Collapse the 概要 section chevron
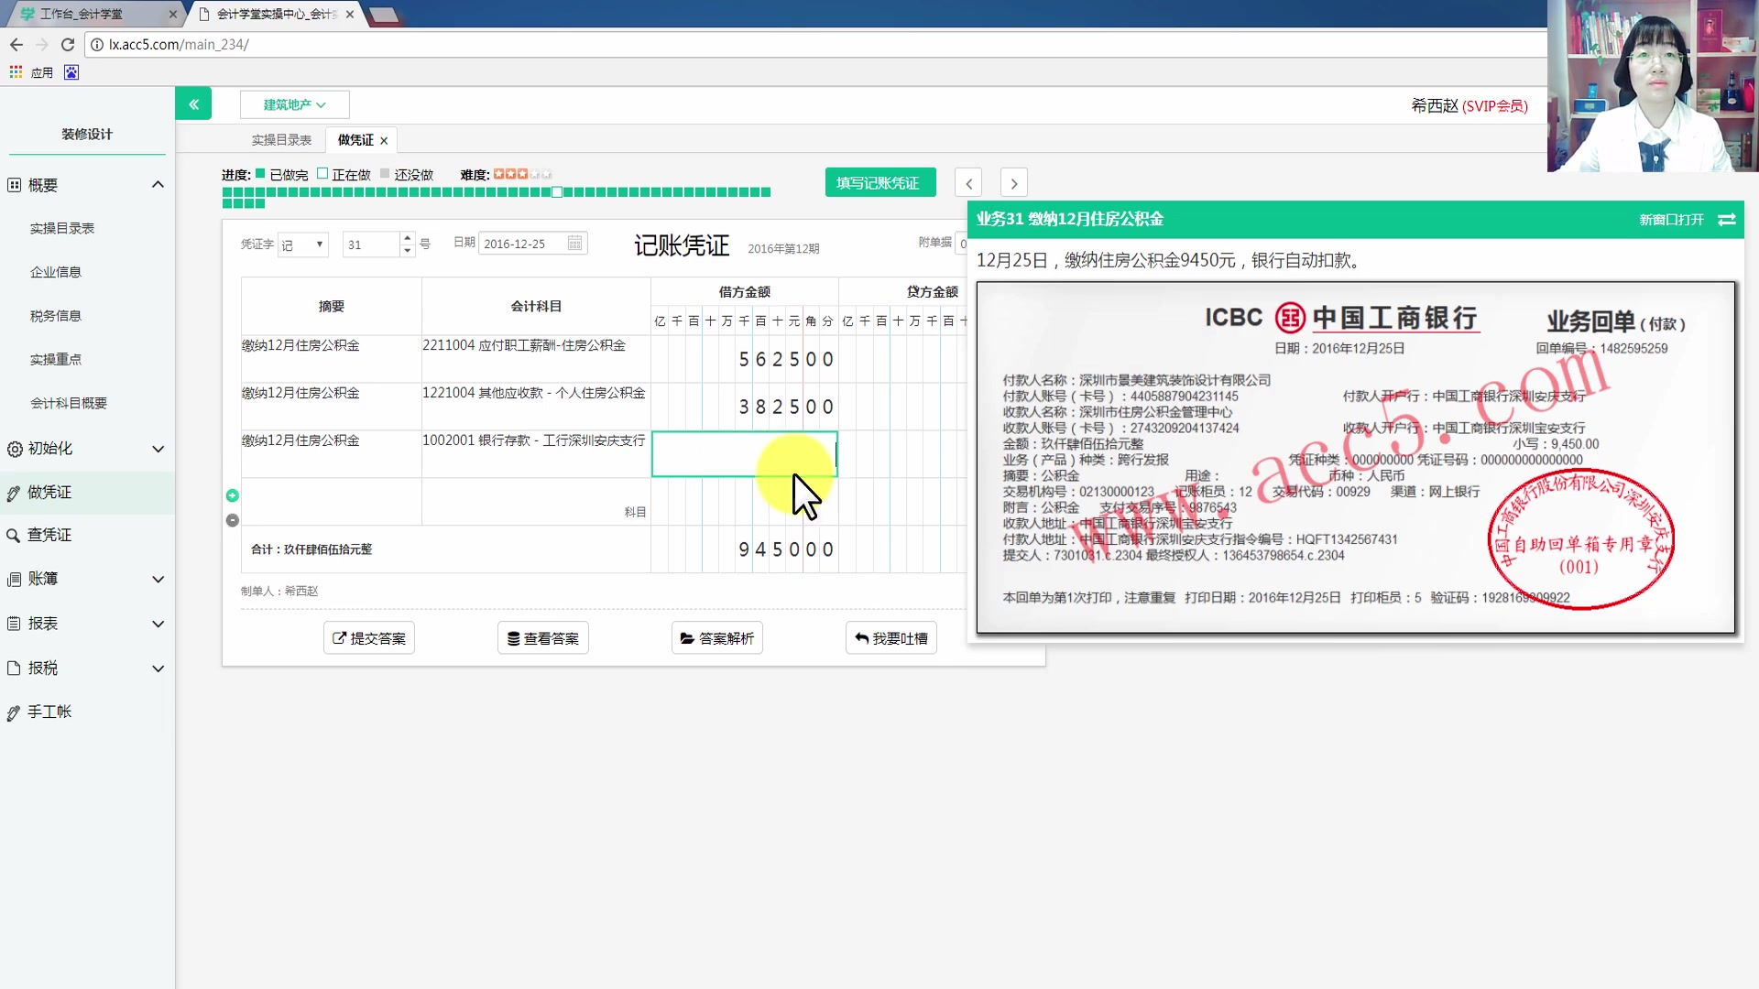The width and height of the screenshot is (1759, 989). [158, 184]
